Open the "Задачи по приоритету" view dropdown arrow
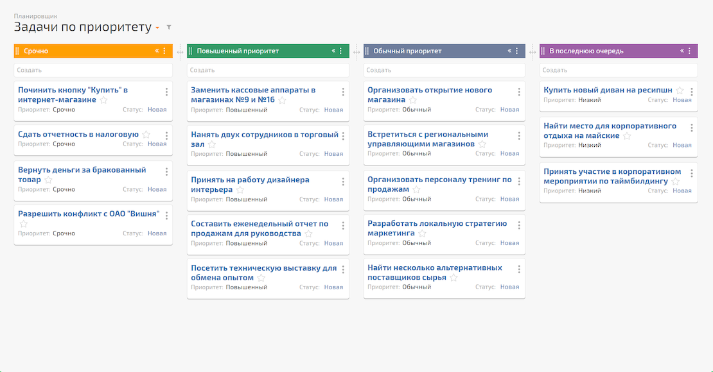The height and width of the screenshot is (372, 713). tap(157, 28)
